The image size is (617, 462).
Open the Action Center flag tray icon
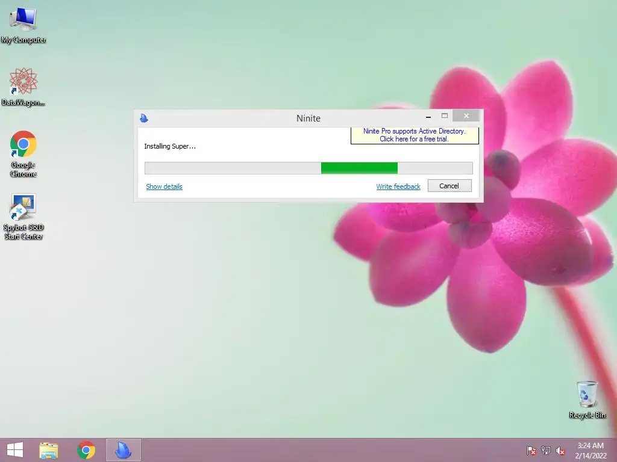point(531,451)
